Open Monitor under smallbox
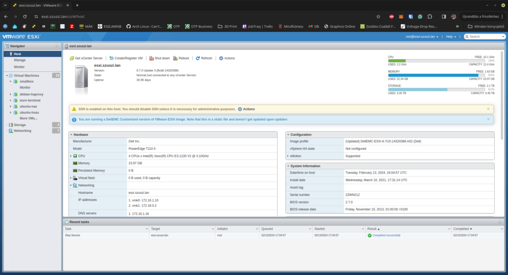This screenshot has height=275, width=508. pos(25,88)
